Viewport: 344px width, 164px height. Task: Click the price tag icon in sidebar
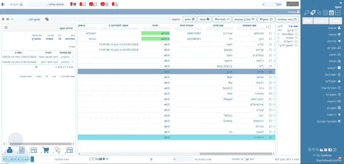tap(313, 13)
